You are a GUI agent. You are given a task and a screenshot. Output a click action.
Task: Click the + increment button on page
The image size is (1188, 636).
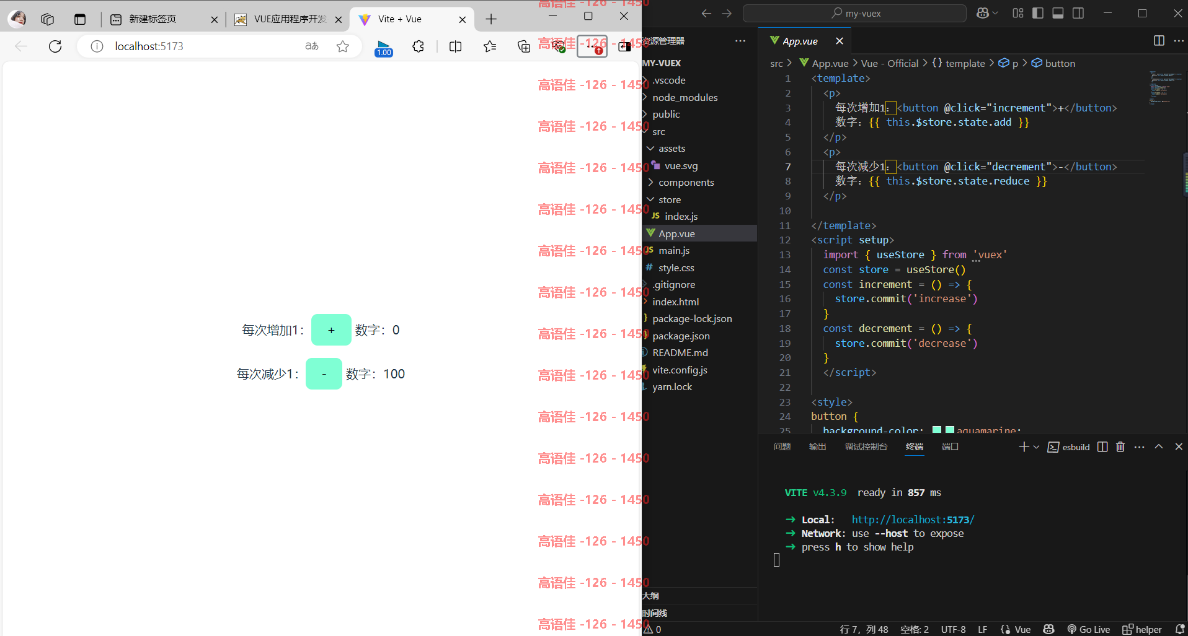pos(331,330)
